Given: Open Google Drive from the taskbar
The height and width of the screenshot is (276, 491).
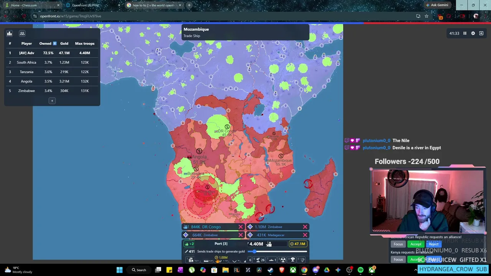Looking at the screenshot, I should [326, 270].
